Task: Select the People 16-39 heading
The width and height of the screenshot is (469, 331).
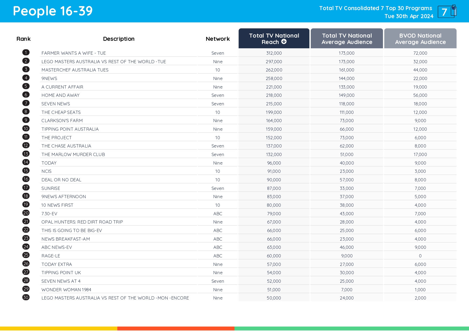Action: (52, 11)
